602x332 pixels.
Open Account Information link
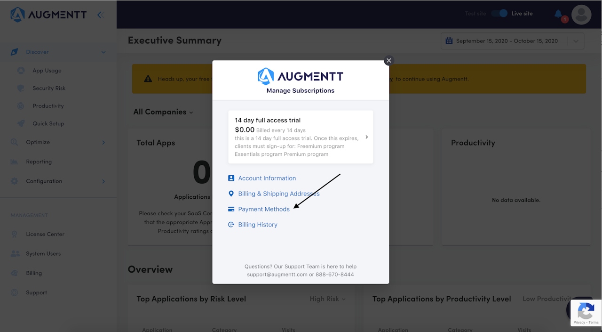tap(267, 178)
